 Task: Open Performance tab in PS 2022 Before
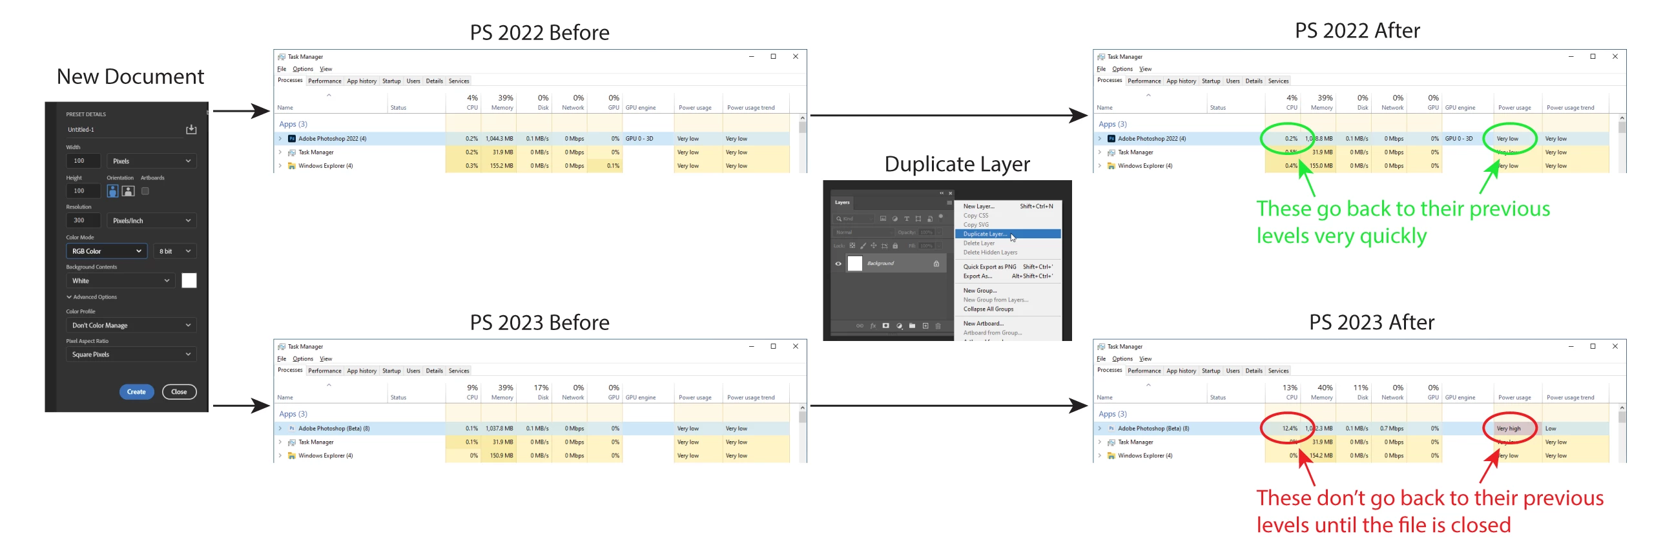[325, 81]
